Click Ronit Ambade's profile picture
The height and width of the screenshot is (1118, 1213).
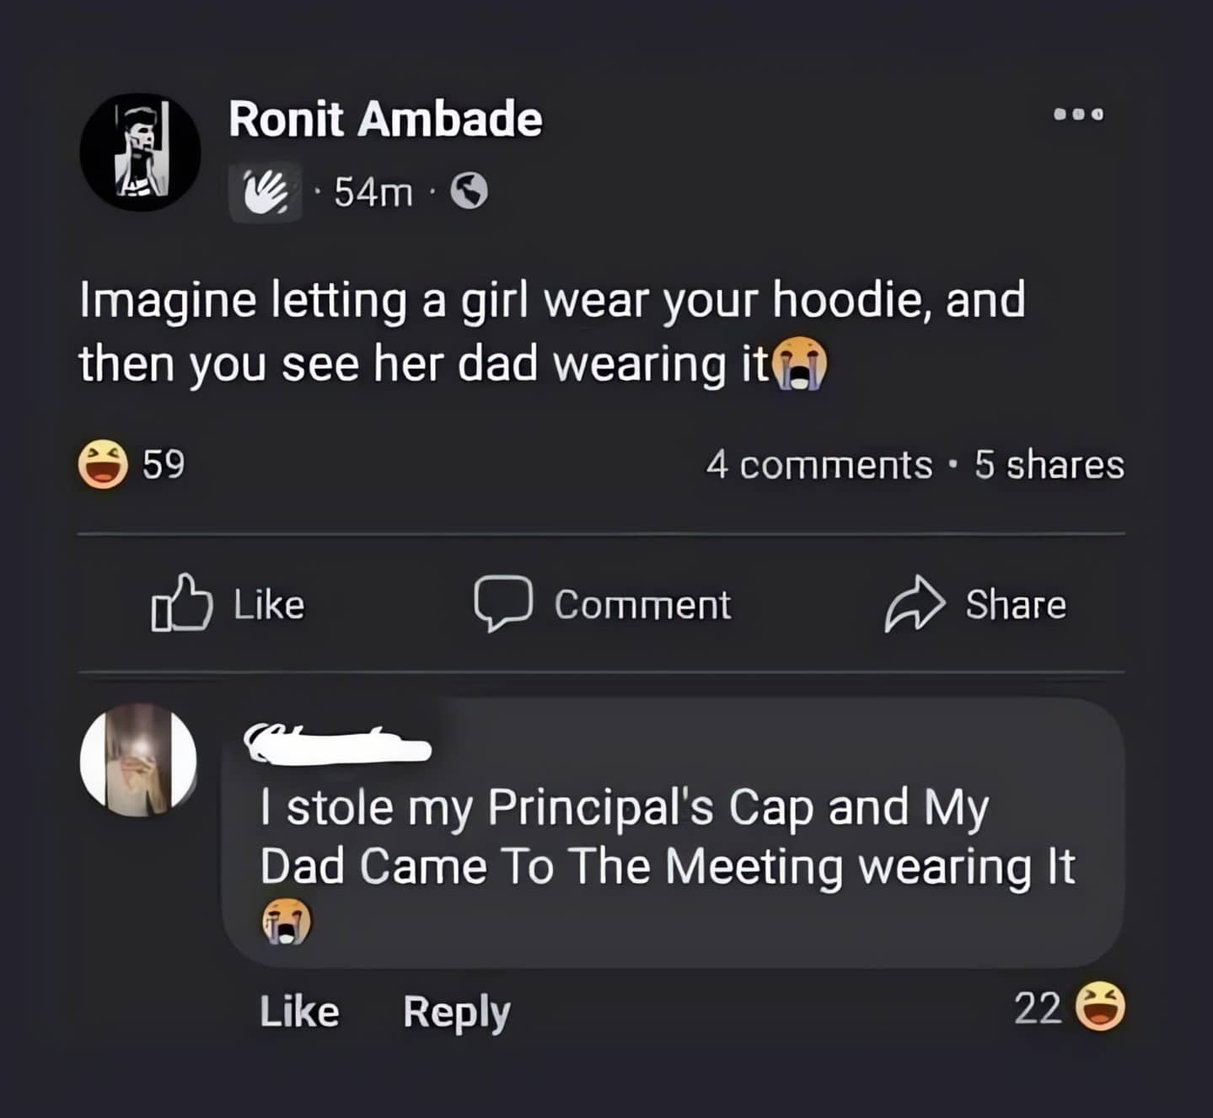(x=140, y=152)
